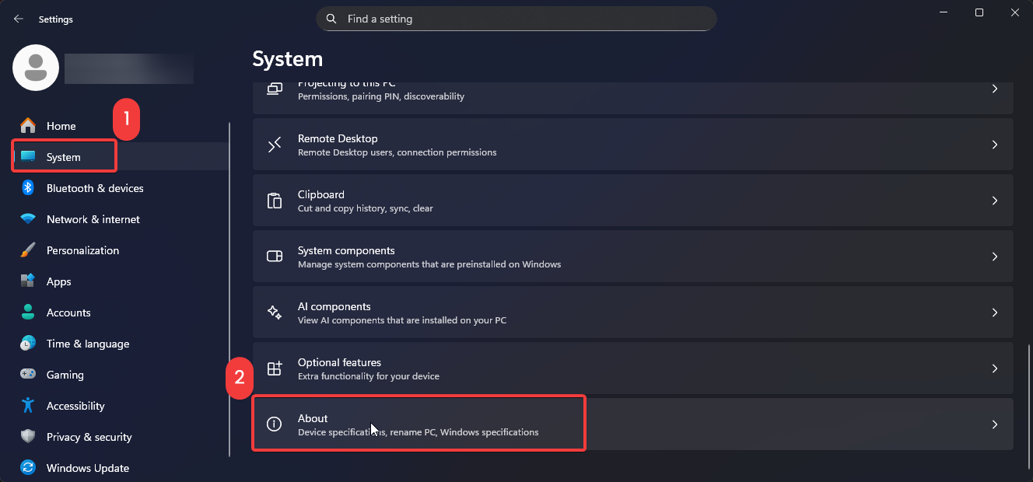Image resolution: width=1033 pixels, height=482 pixels.
Task: Click the Bluetooth icon in sidebar
Action: coord(28,188)
